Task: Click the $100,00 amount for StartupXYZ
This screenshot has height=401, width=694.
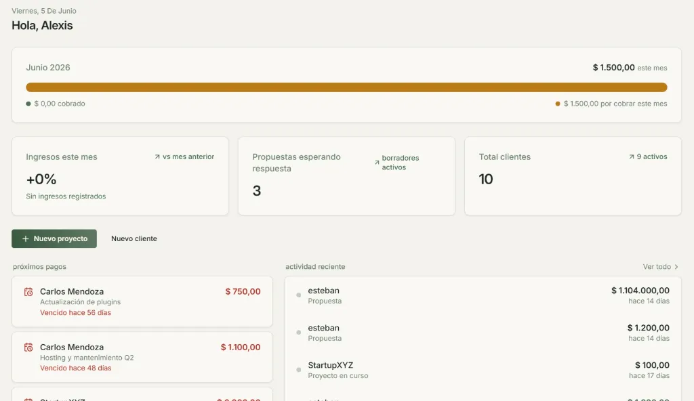Action: (x=652, y=365)
